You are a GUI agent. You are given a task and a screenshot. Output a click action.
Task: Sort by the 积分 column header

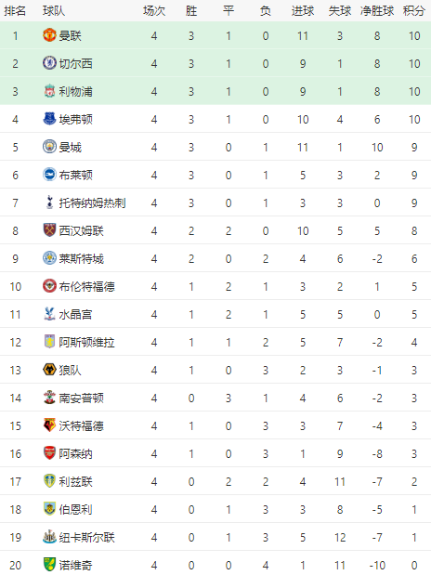[x=413, y=11]
